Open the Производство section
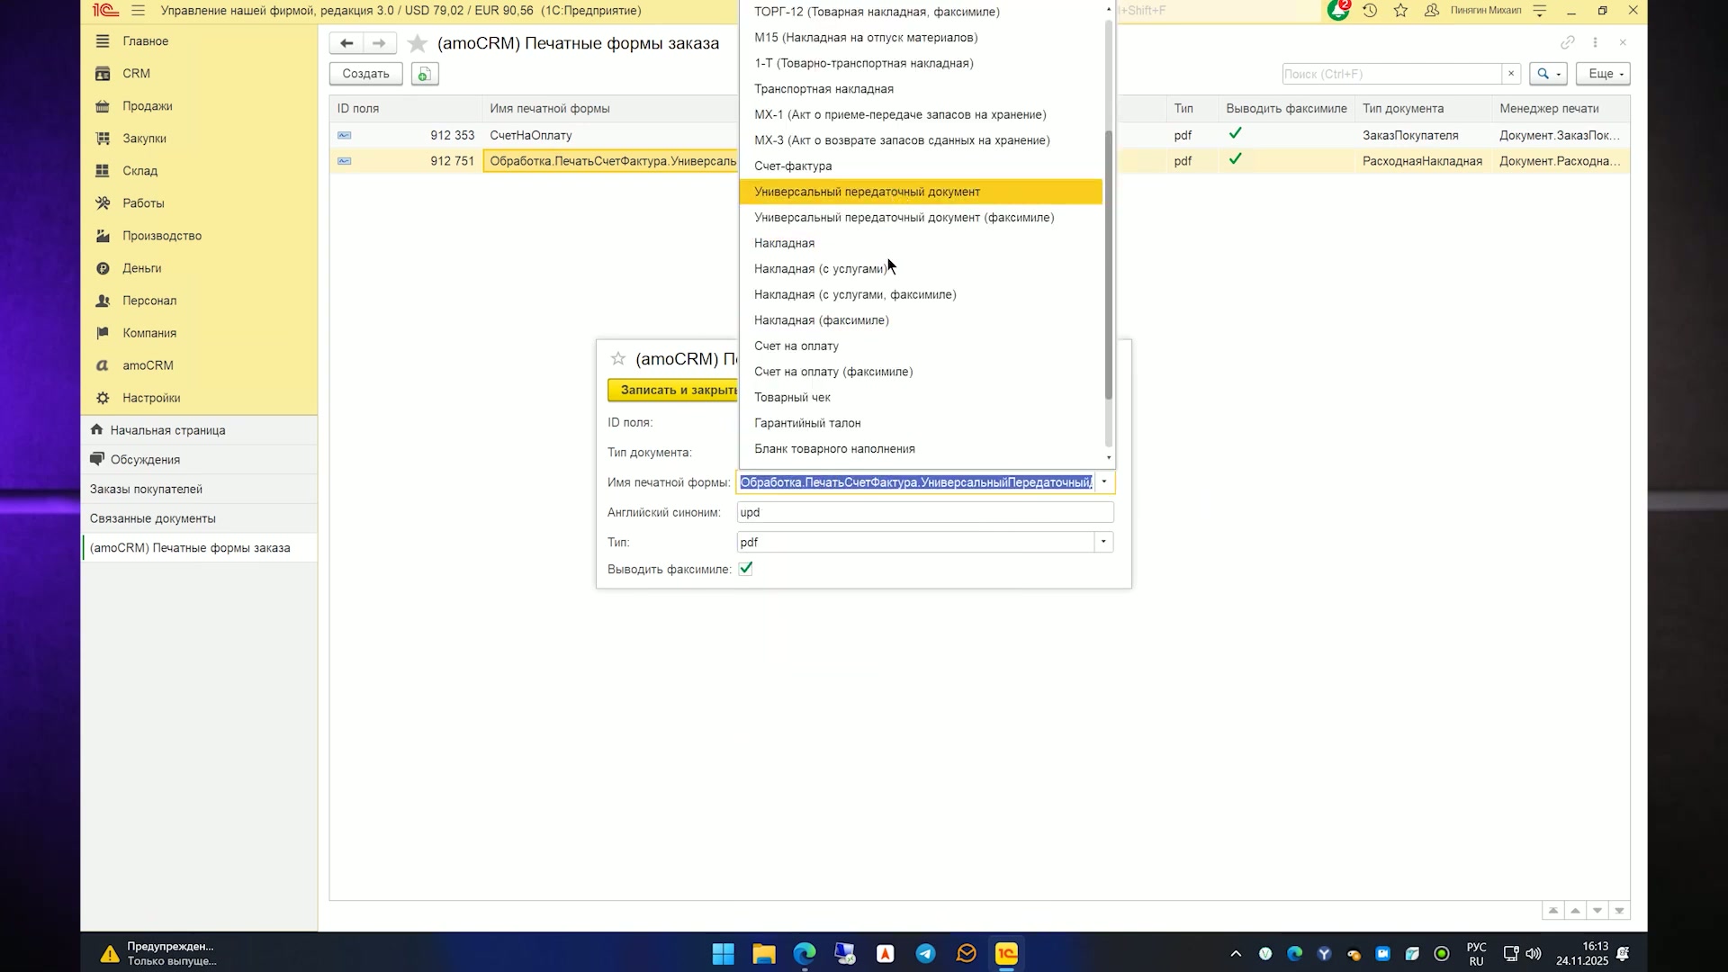The image size is (1728, 972). [x=162, y=236]
